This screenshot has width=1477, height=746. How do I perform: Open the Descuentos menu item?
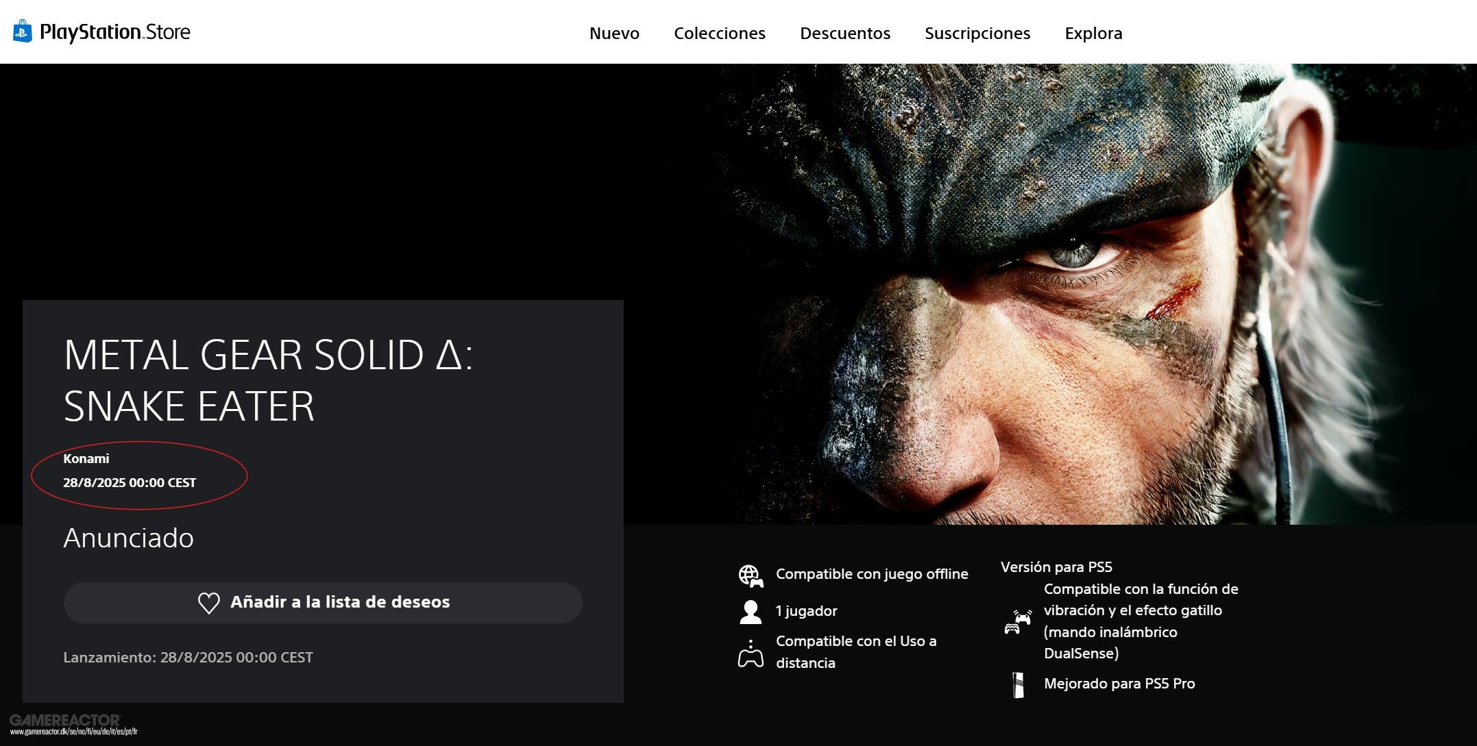point(845,33)
